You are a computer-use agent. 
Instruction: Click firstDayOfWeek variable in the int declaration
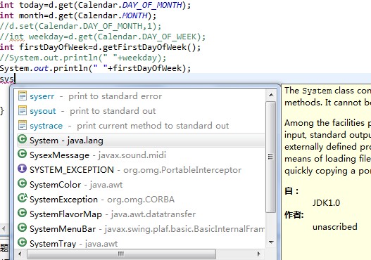54,47
